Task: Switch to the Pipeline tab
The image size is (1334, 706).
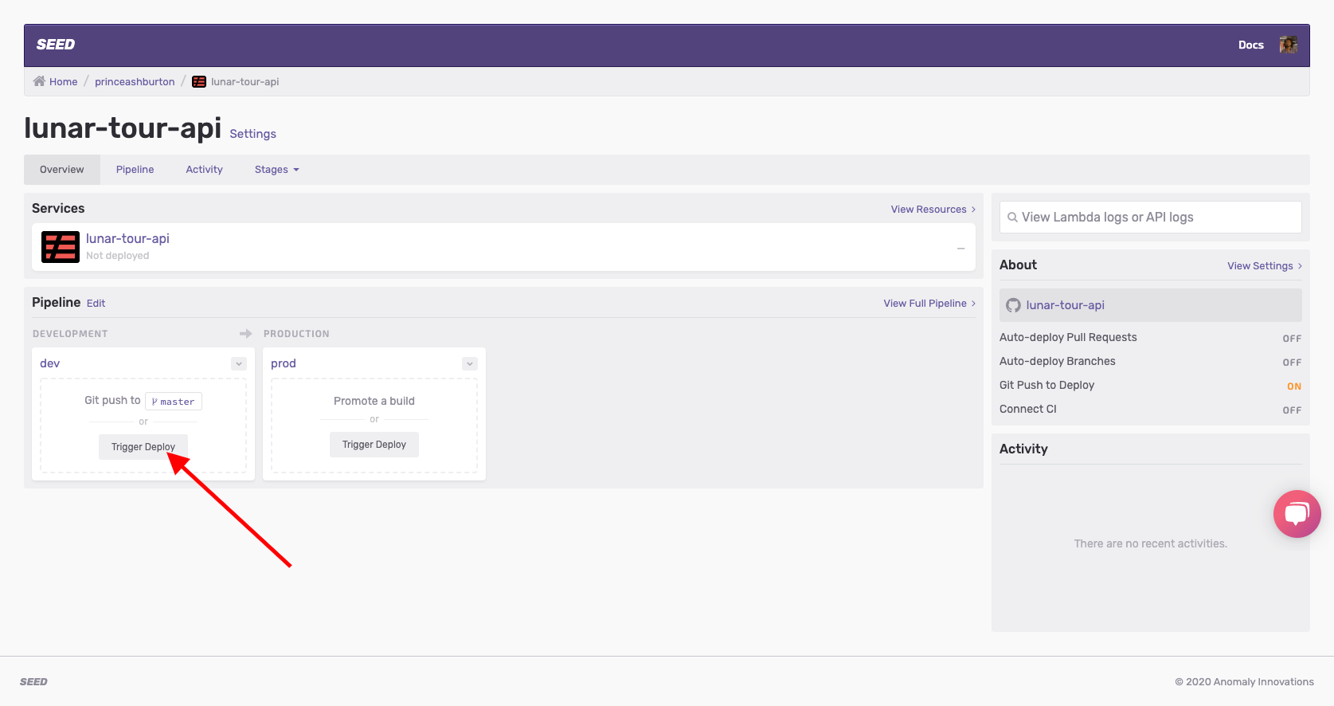Action: point(135,170)
